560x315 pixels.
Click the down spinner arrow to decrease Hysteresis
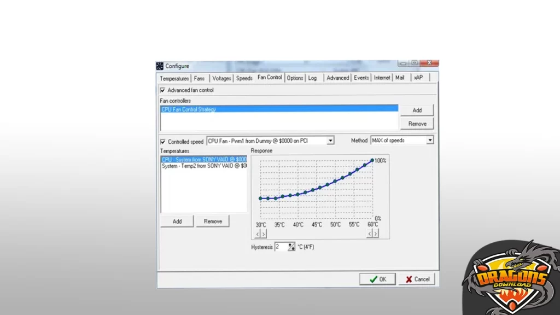(294, 249)
